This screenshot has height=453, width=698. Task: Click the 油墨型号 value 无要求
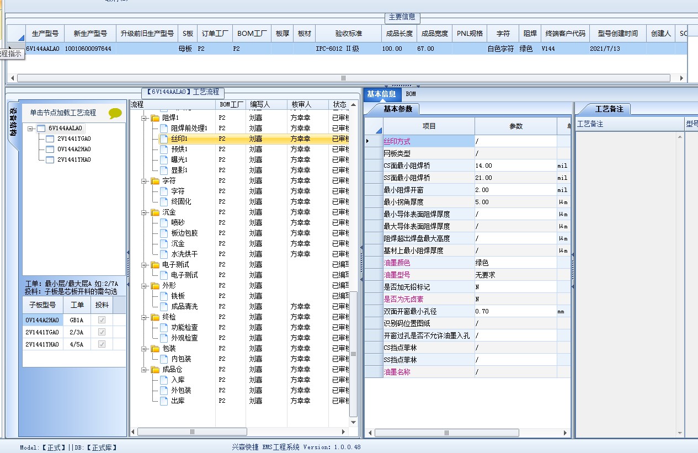(485, 275)
